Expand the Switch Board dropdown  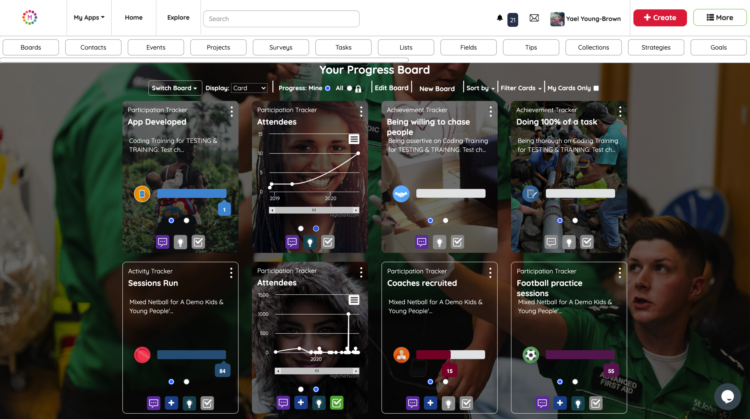(x=175, y=88)
